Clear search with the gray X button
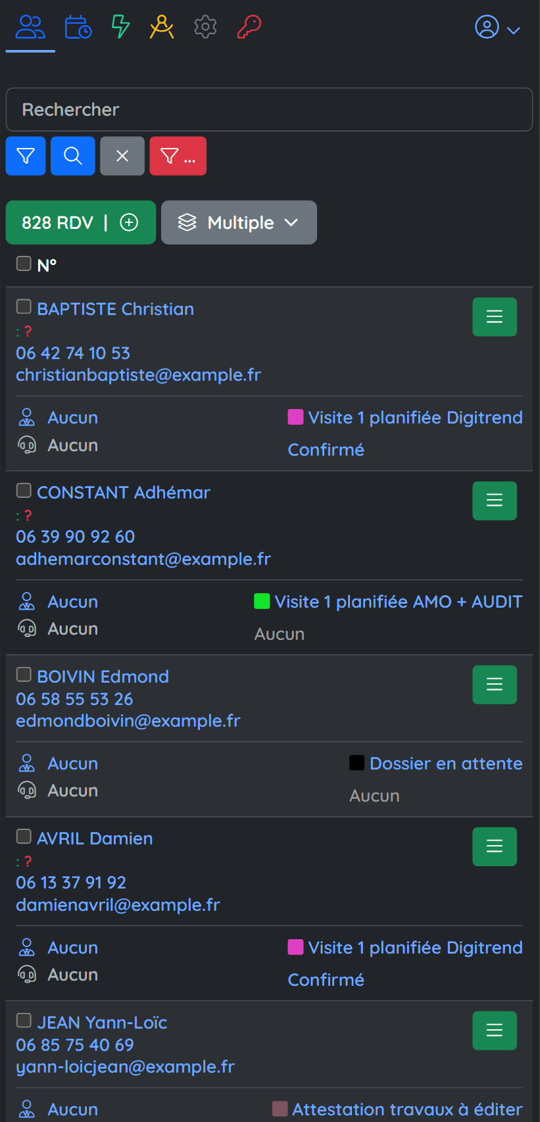540x1122 pixels. point(122,156)
